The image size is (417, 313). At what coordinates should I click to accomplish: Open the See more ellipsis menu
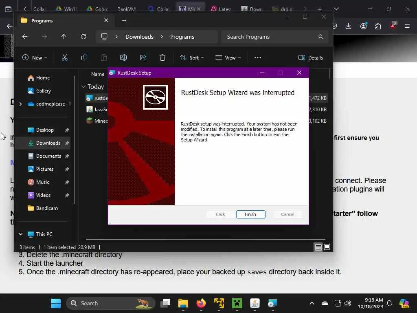click(258, 57)
